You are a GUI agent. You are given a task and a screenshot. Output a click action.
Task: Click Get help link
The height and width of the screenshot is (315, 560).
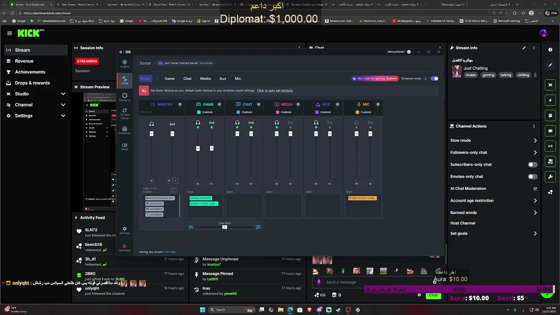pos(170,252)
